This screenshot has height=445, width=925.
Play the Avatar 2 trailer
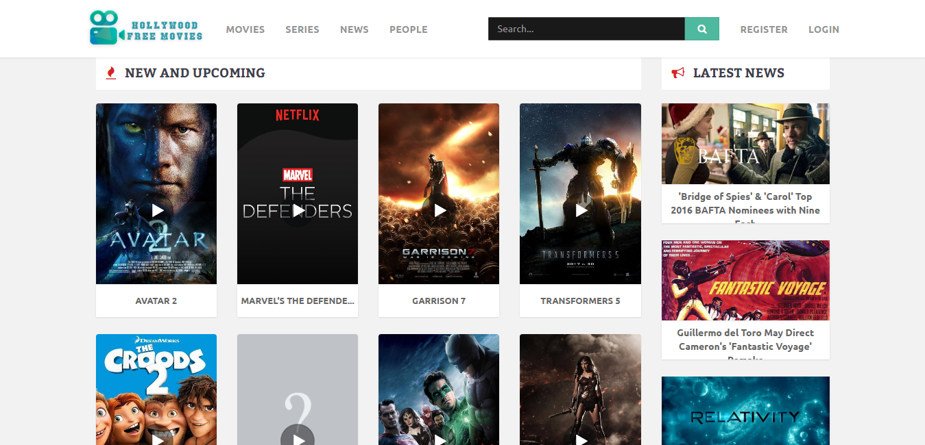point(157,210)
